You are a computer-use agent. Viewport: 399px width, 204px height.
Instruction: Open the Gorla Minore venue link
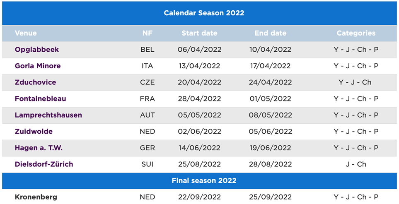pos(38,66)
